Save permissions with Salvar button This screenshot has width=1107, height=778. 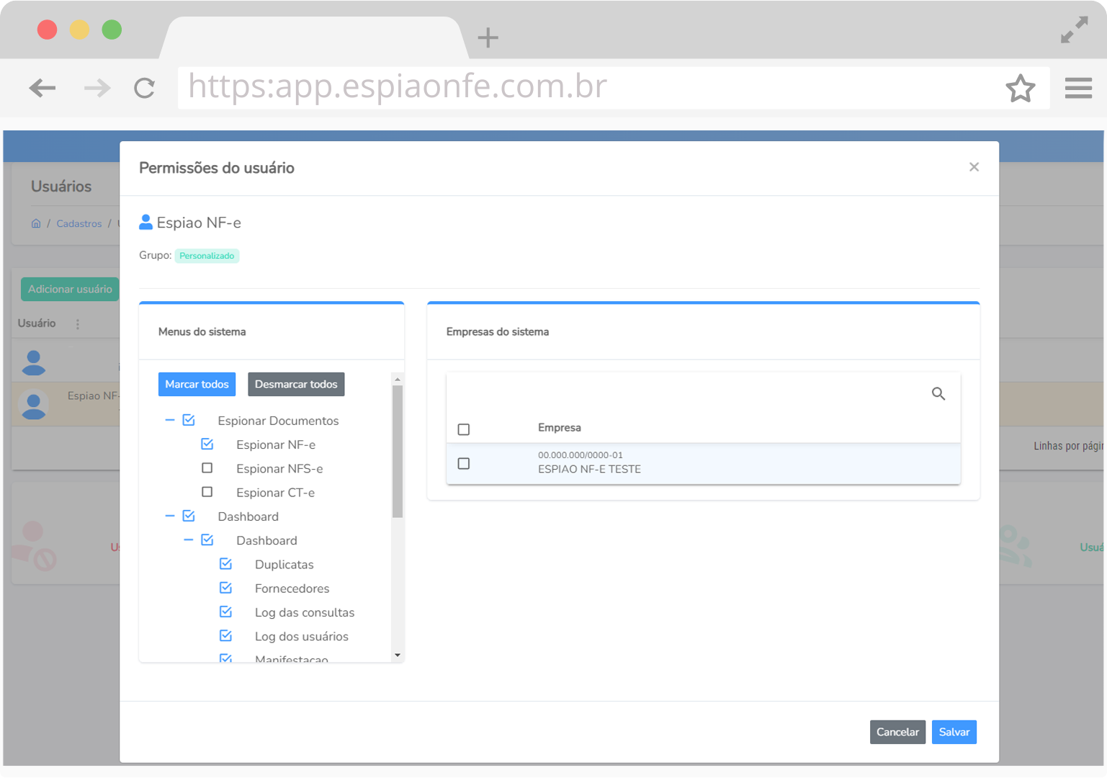click(954, 732)
